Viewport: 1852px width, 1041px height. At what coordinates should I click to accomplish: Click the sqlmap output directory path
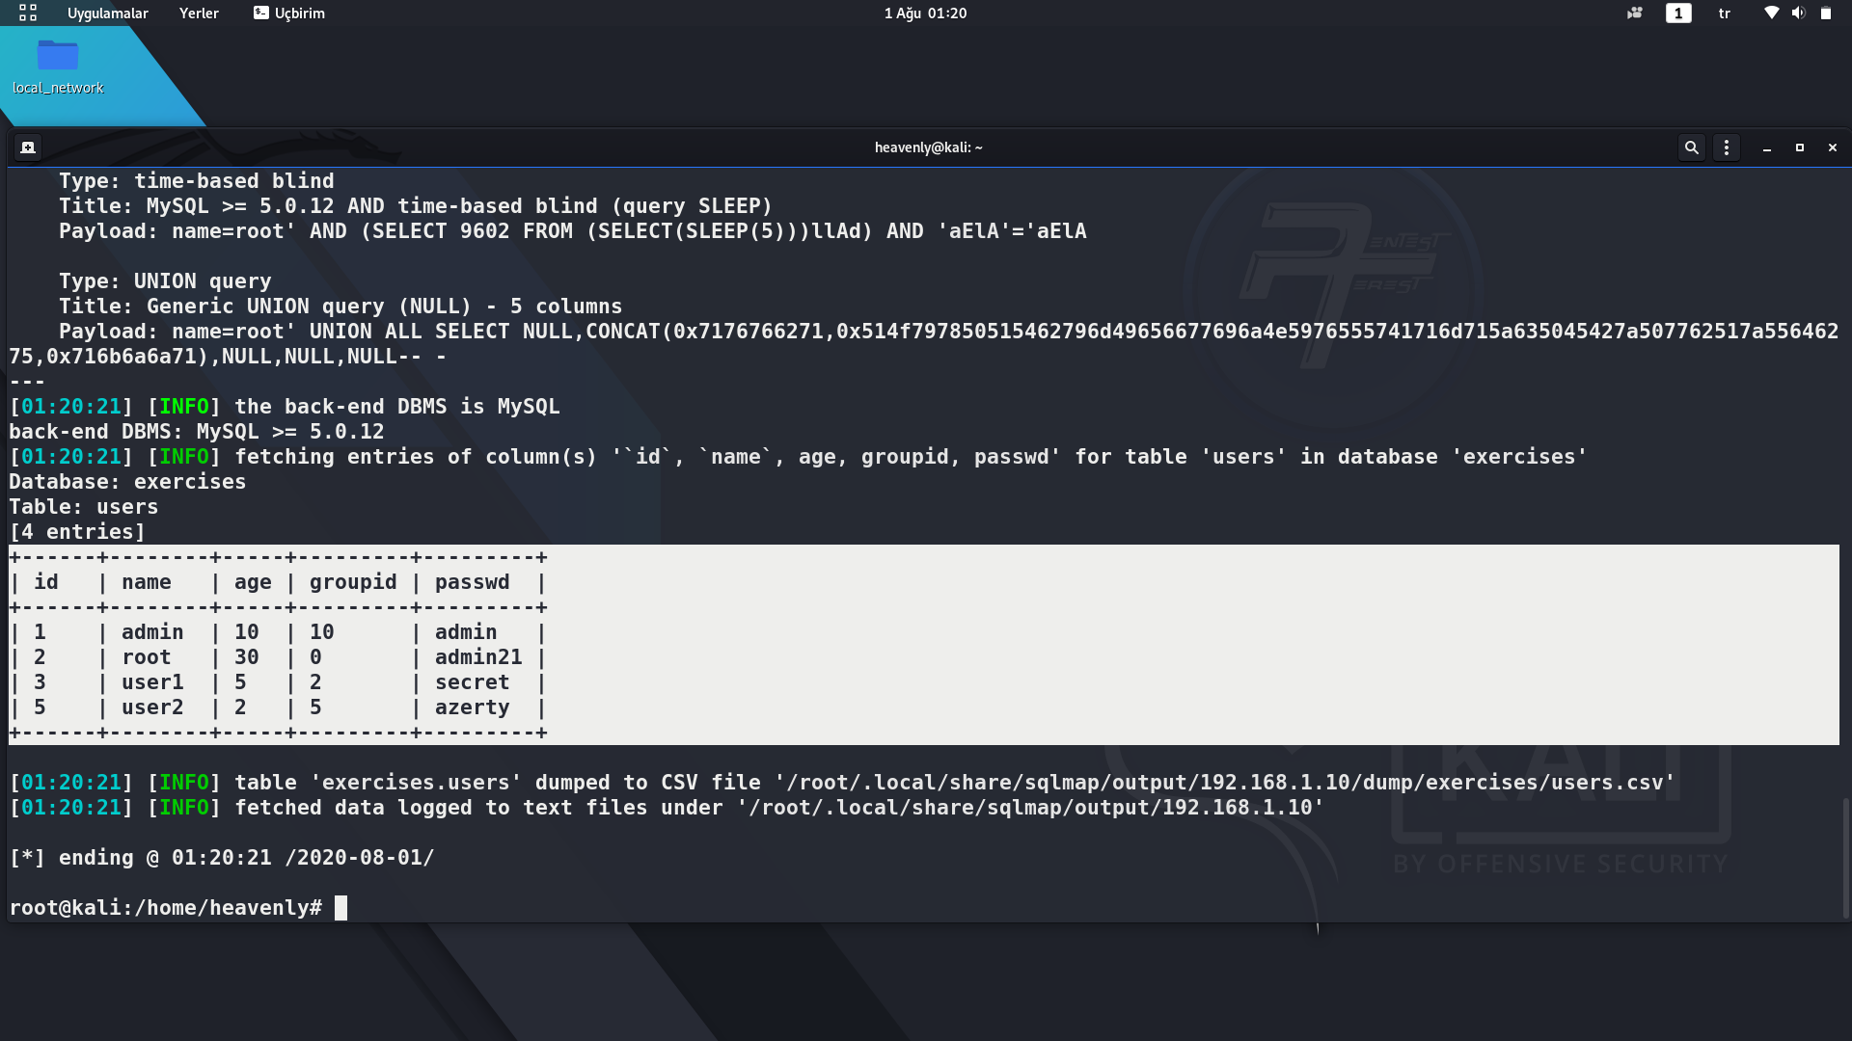[x=1030, y=808]
